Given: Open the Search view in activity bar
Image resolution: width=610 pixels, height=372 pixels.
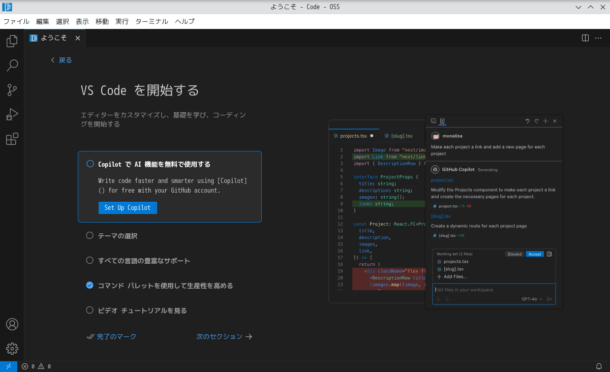Looking at the screenshot, I should 12,66.
